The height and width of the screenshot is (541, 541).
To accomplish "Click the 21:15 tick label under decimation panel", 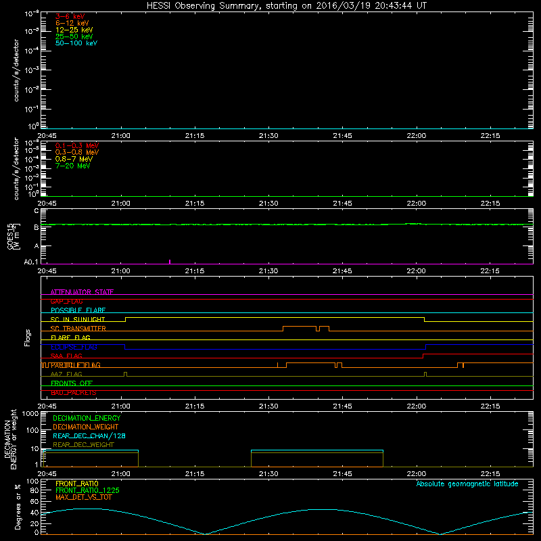I will (195, 474).
